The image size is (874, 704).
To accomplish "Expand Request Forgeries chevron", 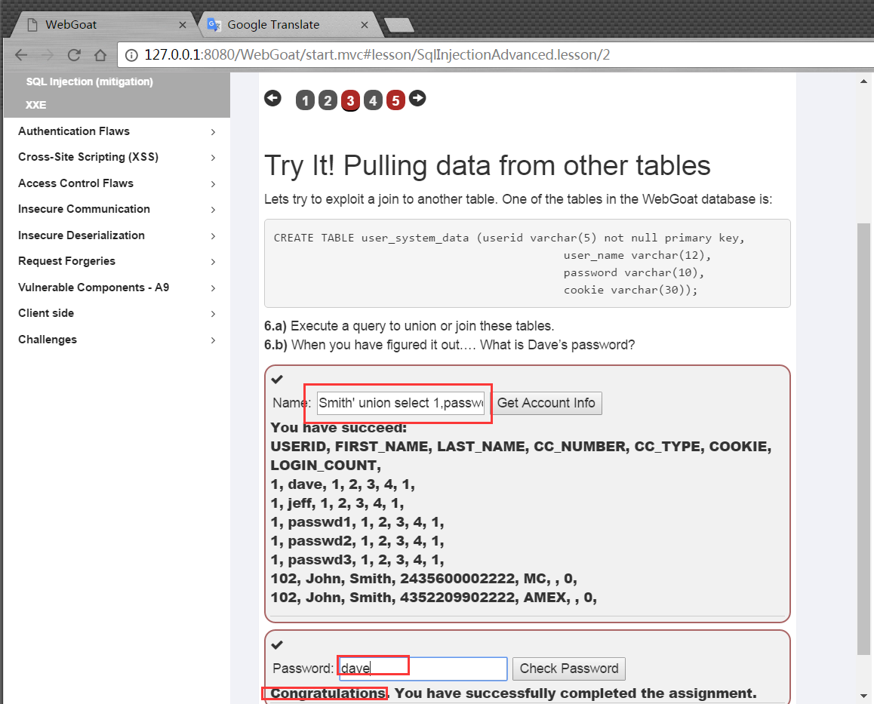I will [213, 262].
